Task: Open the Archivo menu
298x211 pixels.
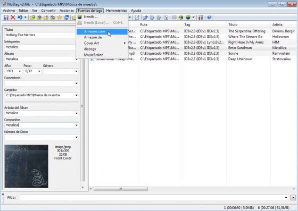Action: [9, 11]
